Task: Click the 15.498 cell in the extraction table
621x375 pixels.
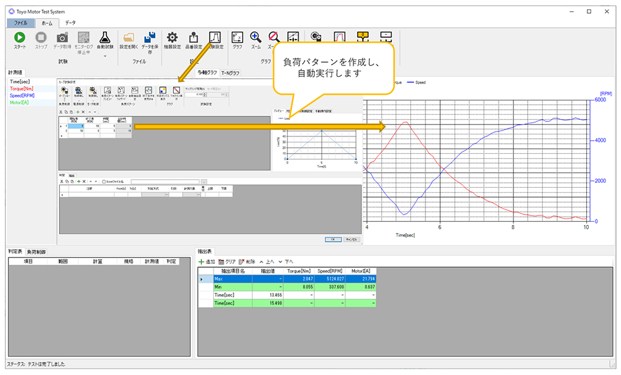Action: (x=268, y=303)
